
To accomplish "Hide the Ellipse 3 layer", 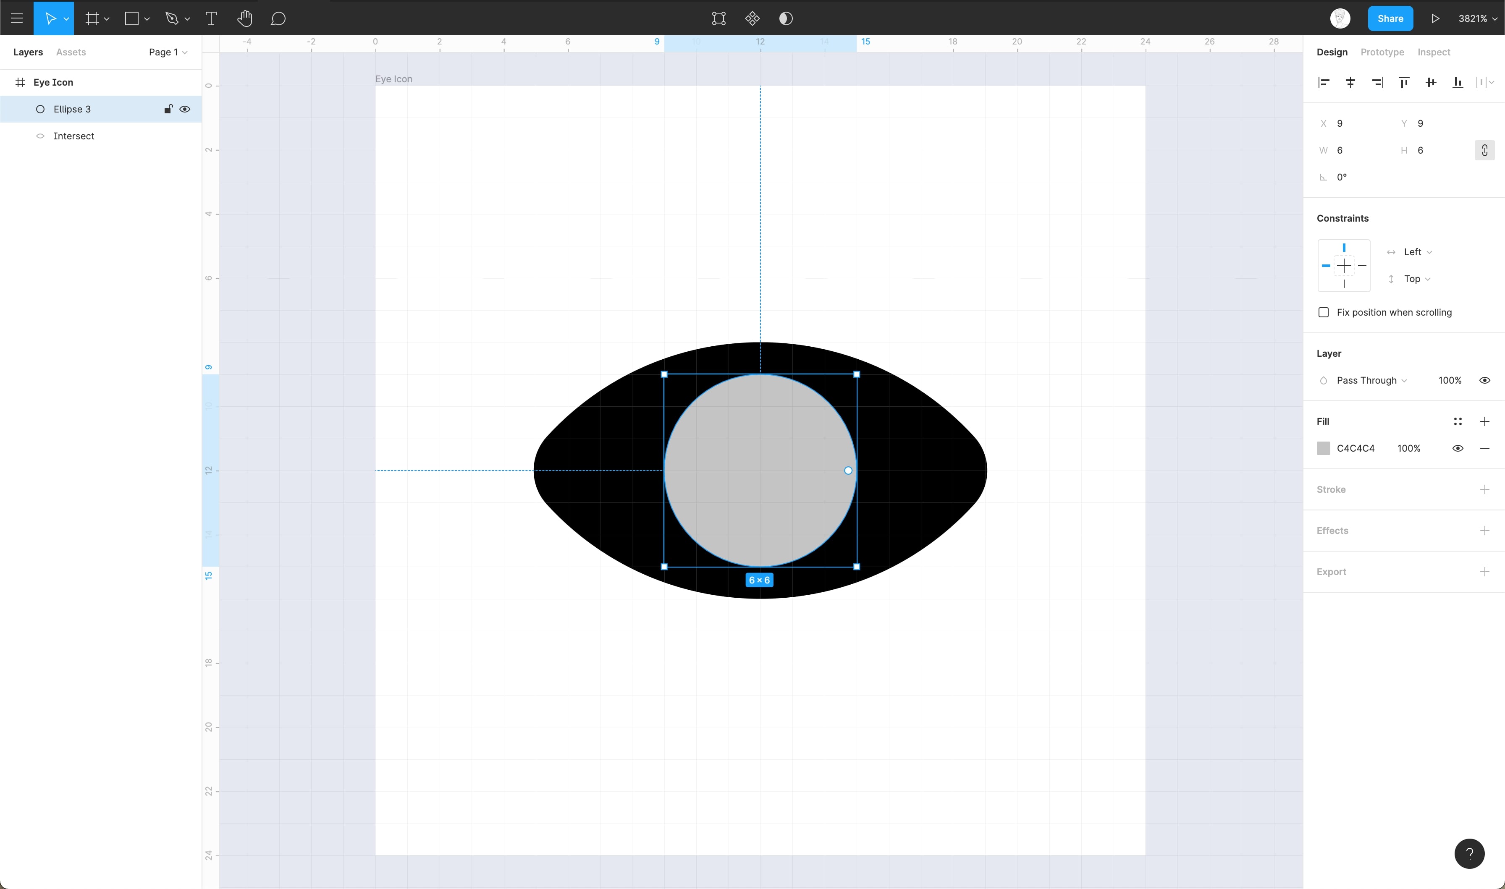I will (x=185, y=109).
